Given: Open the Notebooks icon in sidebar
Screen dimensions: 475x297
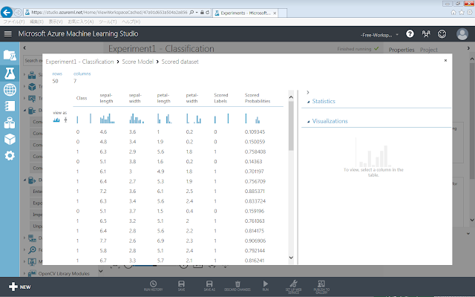Looking at the screenshot, I should pos(10,106).
